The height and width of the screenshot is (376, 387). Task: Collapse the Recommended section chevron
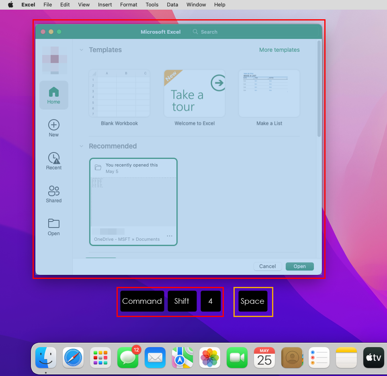tap(82, 146)
